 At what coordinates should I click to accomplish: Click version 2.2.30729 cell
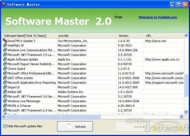(x=125, y=110)
